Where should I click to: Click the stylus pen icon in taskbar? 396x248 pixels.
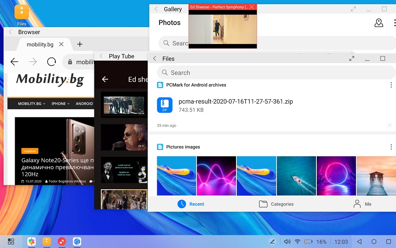[x=272, y=242]
